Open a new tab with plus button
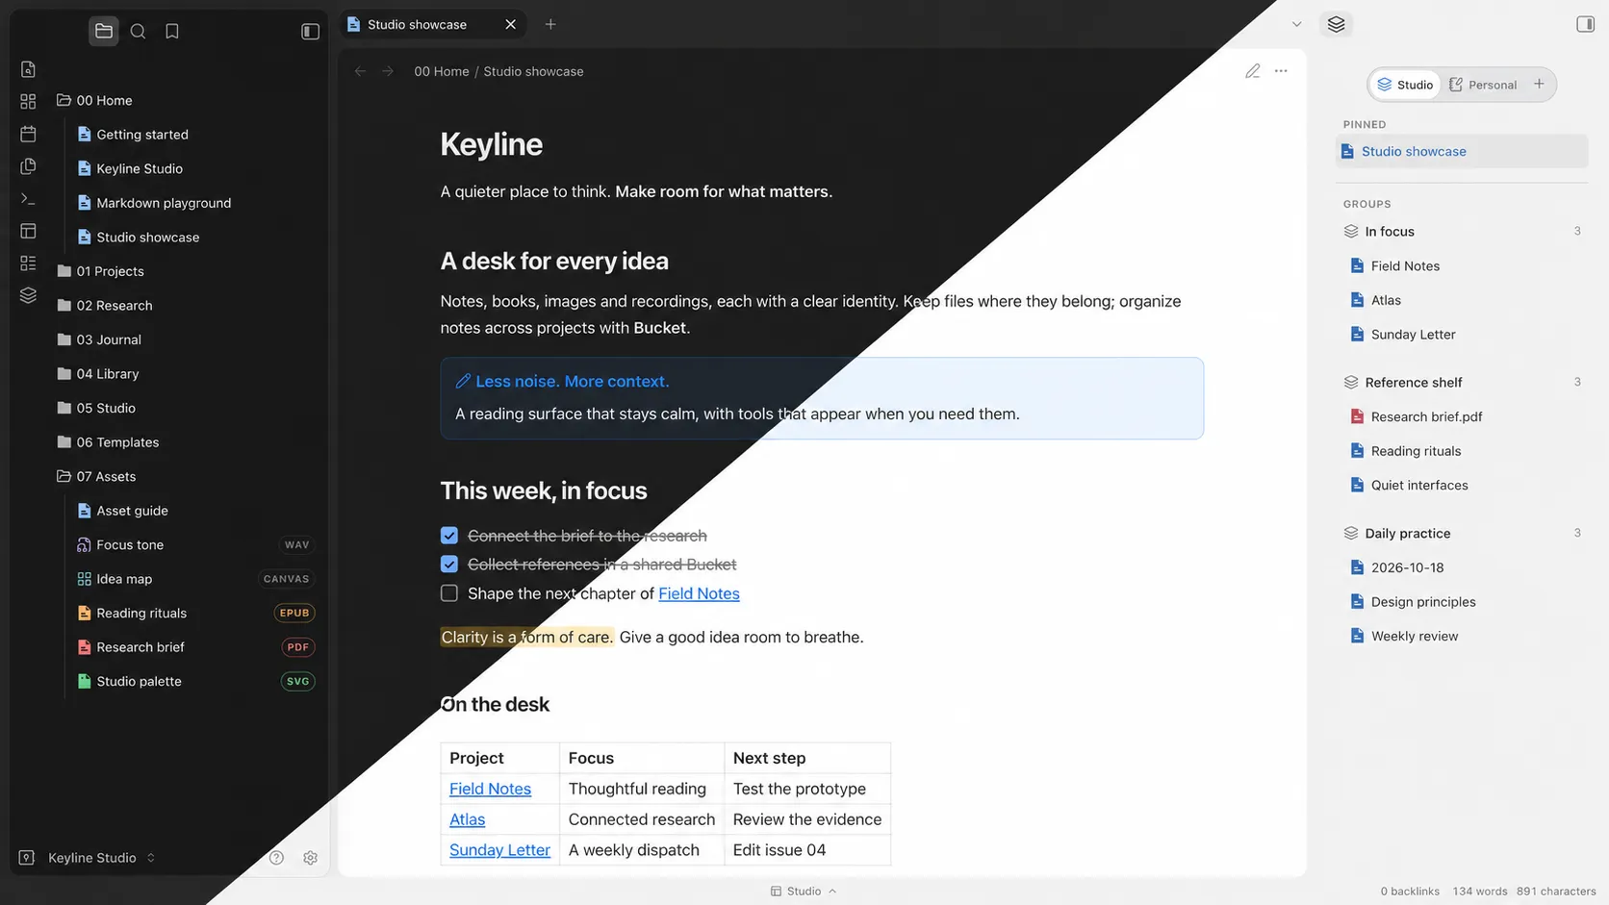Screen dimensions: 1609x905 (x=550, y=24)
